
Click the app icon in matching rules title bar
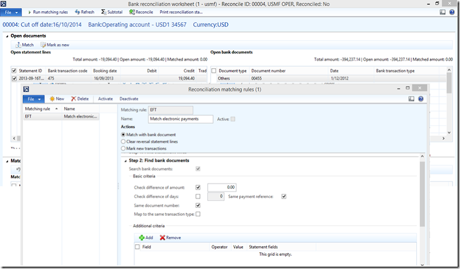point(26,89)
